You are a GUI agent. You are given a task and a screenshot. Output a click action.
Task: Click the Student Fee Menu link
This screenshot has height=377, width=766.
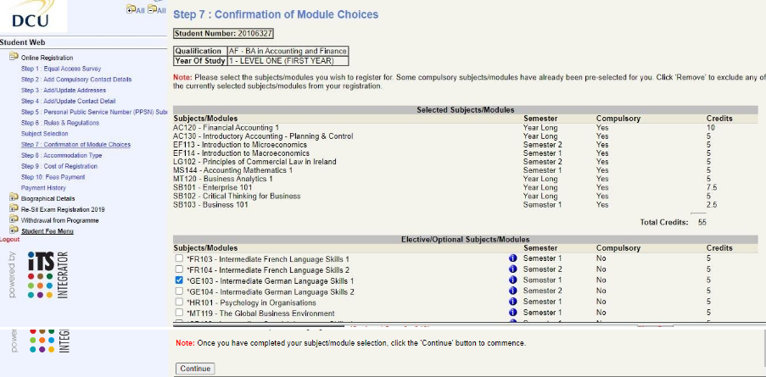48,231
